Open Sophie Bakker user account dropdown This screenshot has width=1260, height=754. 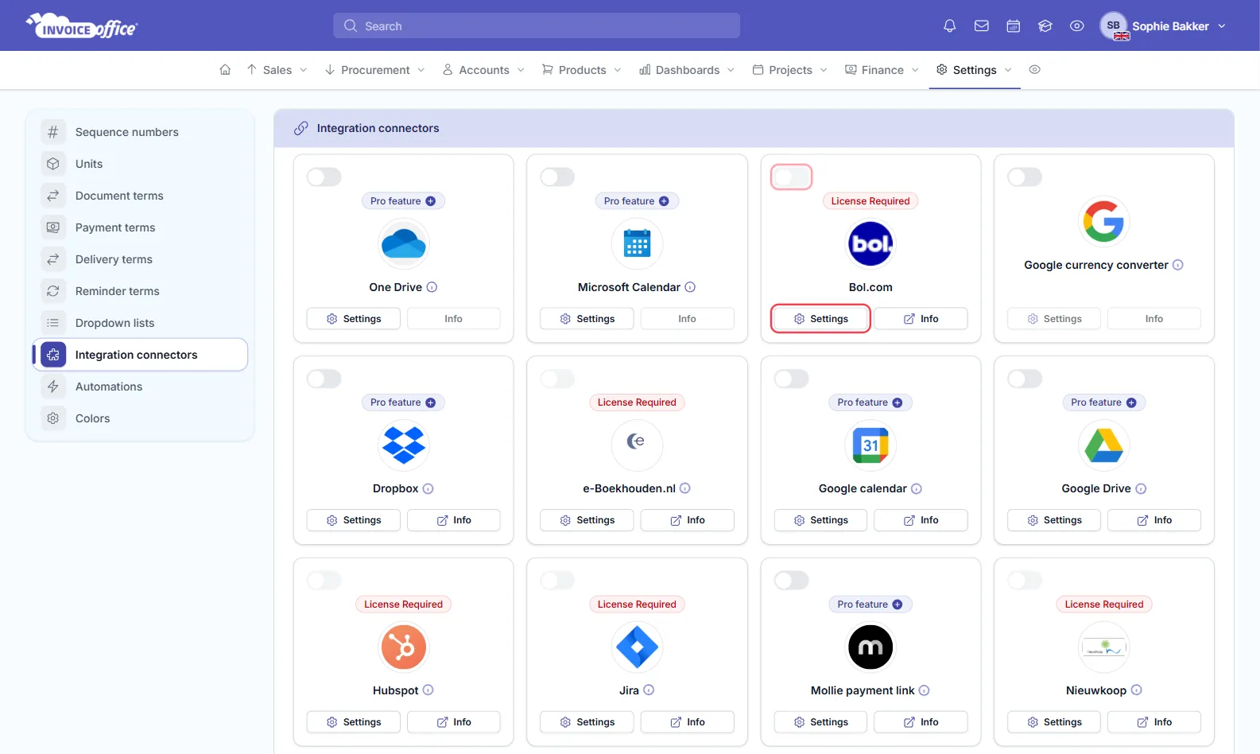coord(1163,26)
